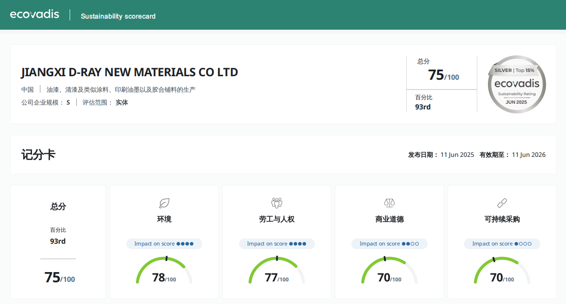Click the 百分比 93rd value in header card
Screen dimensions: 566x304
tap(423, 107)
